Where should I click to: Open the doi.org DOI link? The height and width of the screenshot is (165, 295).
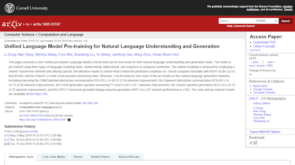[43, 120]
